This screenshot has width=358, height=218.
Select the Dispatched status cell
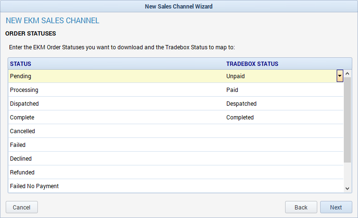pos(116,103)
